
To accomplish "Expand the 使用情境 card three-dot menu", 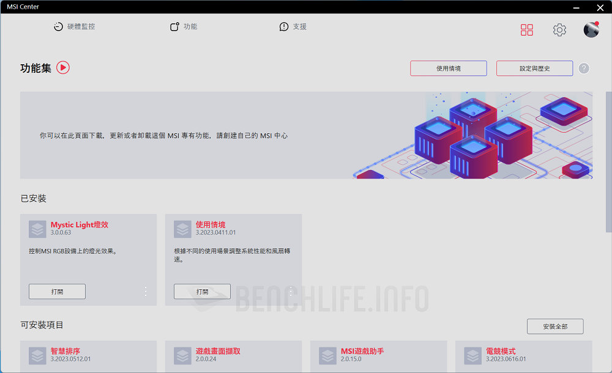I will tap(291, 292).
